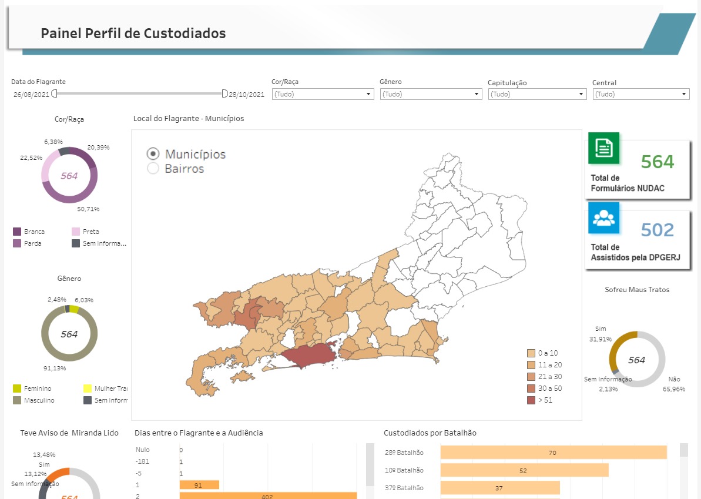Click the green NUDAC forms document icon
701x499 pixels.
point(603,148)
